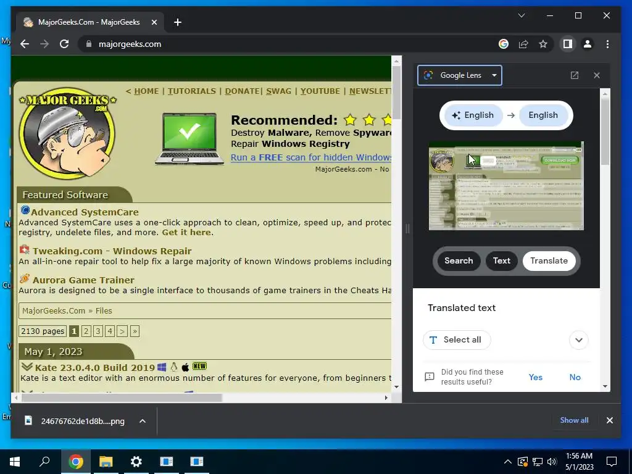
Task: Open Tweaking.com - Windows Repair link
Action: (112, 251)
